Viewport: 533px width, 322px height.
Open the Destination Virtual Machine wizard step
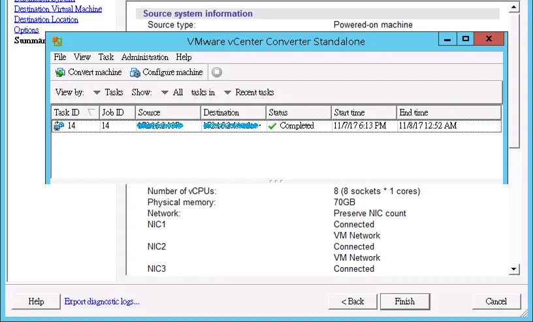[58, 9]
